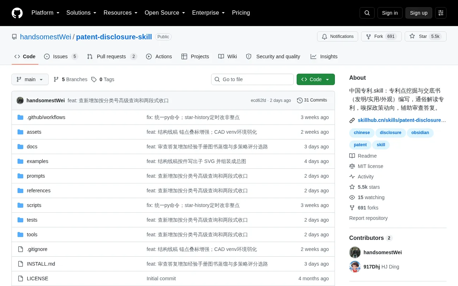
Task: Fork the repository
Action: (381, 36)
